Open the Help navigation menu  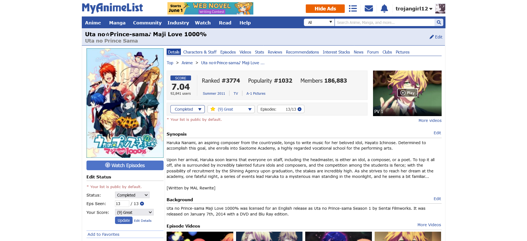coord(245,23)
